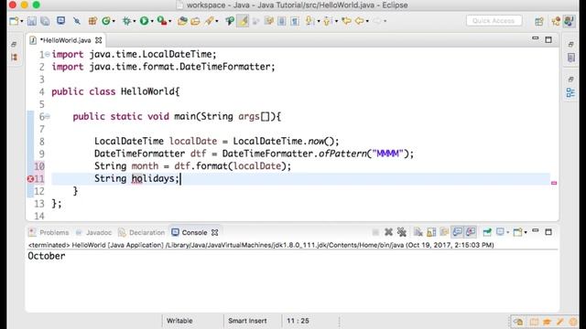Click the Previous Annotation icon

(x=328, y=21)
